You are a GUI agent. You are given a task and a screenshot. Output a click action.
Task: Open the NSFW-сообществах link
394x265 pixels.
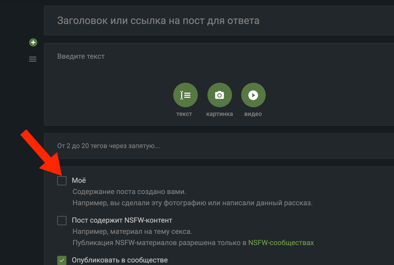point(281,243)
